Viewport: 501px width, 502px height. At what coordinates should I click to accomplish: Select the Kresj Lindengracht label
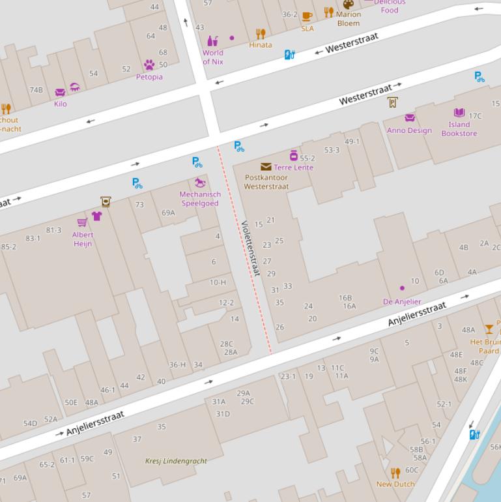176,461
